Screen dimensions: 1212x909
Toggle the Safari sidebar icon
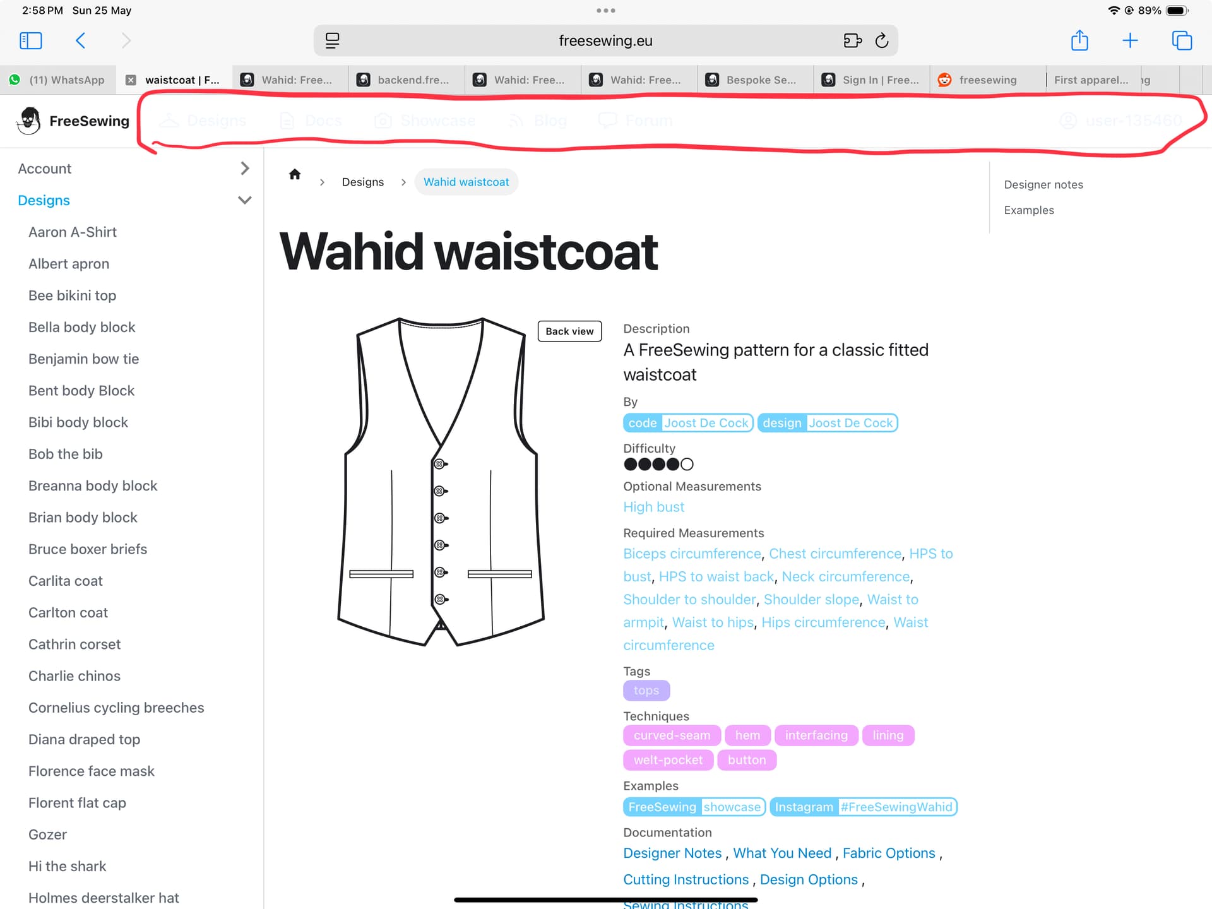pyautogui.click(x=30, y=41)
